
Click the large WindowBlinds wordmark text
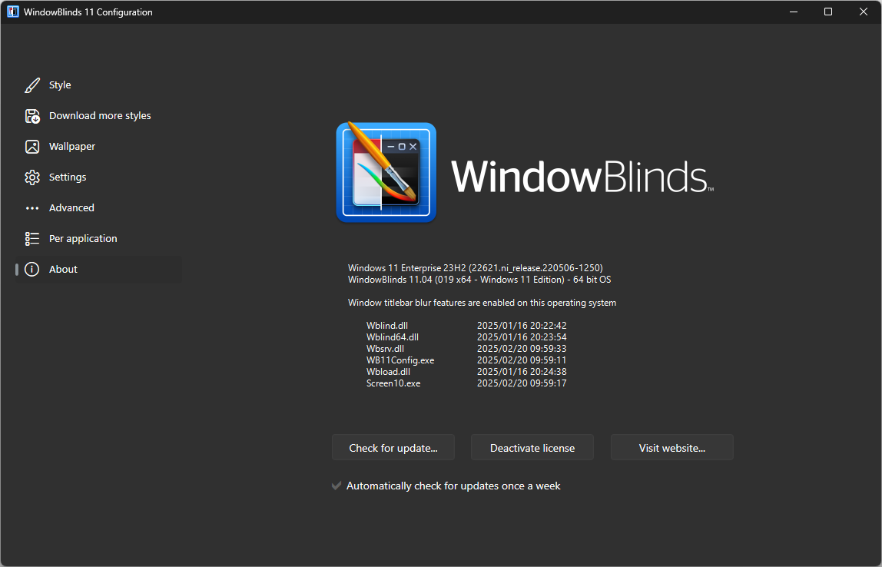[x=582, y=176]
